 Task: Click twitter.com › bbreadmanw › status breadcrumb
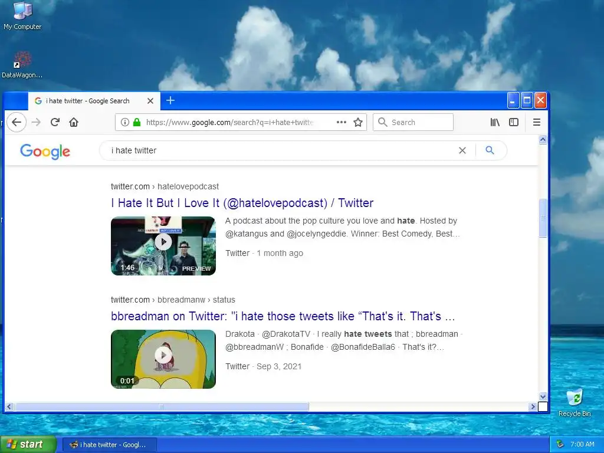pyautogui.click(x=173, y=300)
